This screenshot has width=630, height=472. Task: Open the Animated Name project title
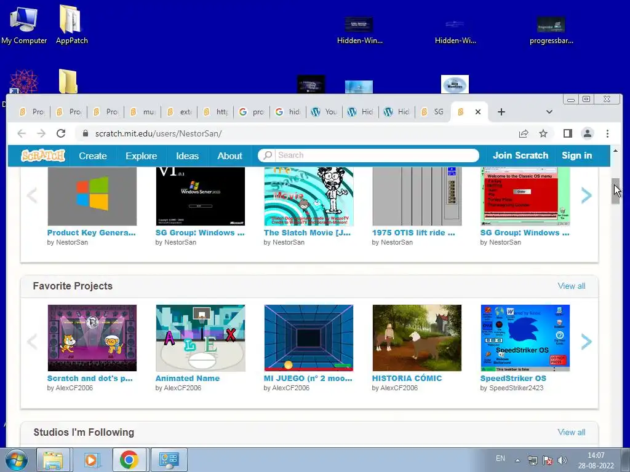tap(187, 378)
